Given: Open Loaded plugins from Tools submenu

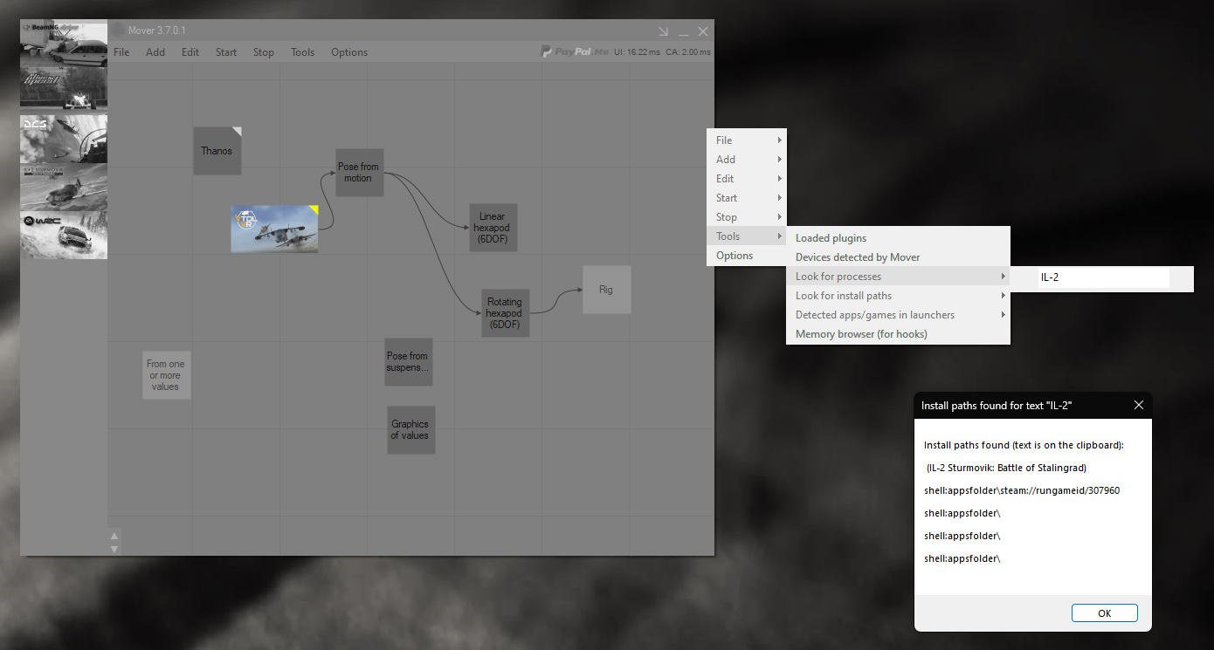Looking at the screenshot, I should [898, 238].
